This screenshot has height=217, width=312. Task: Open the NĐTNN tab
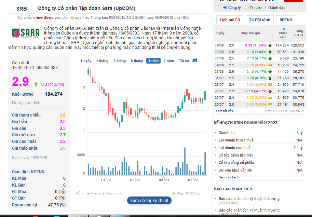click(x=286, y=20)
